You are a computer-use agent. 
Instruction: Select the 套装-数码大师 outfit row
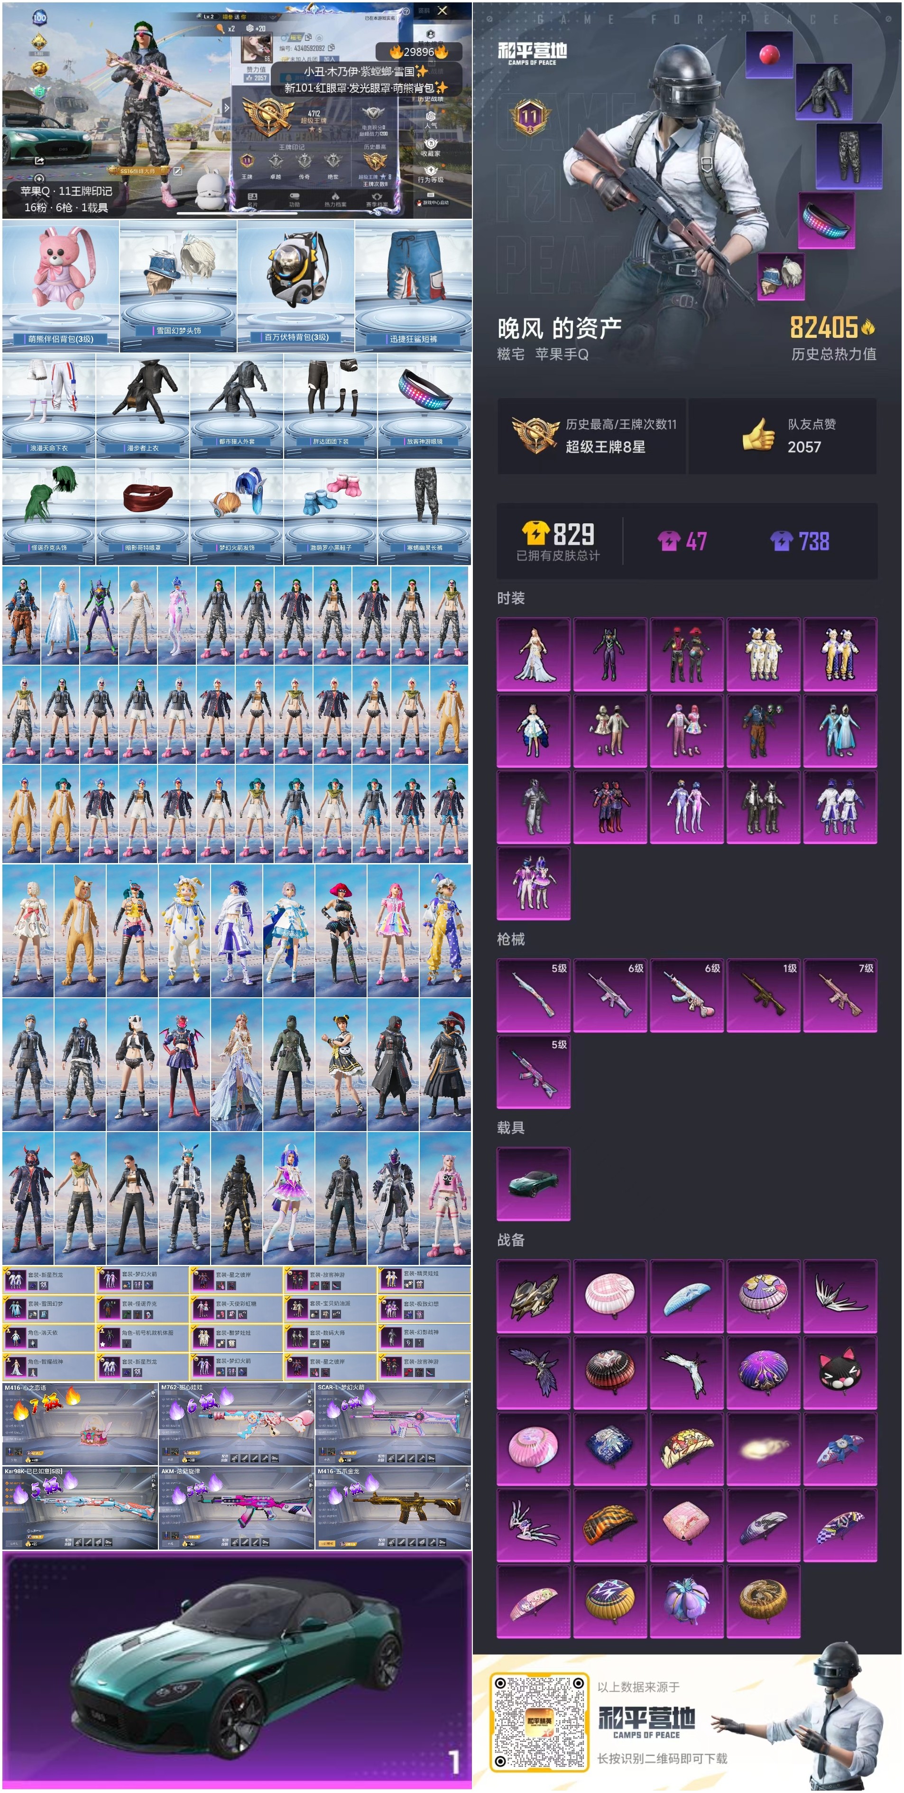[331, 1337]
